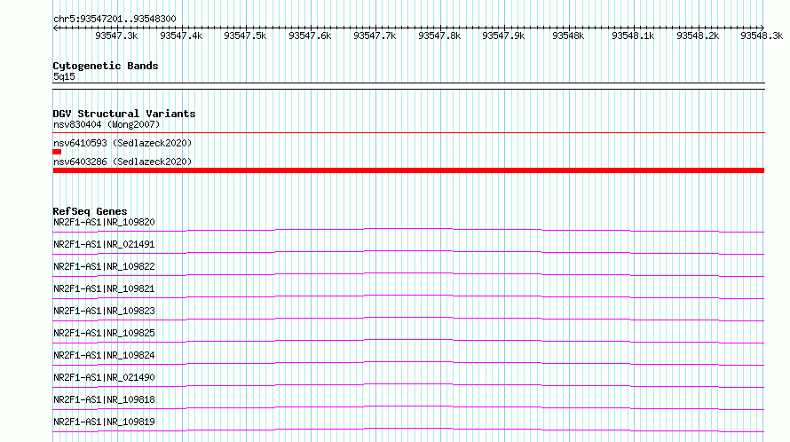This screenshot has width=790, height=442.
Task: Open variant nsv6410593 (Sedlazeck2020)
Action: coord(122,143)
